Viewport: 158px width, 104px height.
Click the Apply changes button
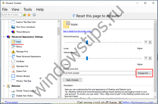pos(72,80)
